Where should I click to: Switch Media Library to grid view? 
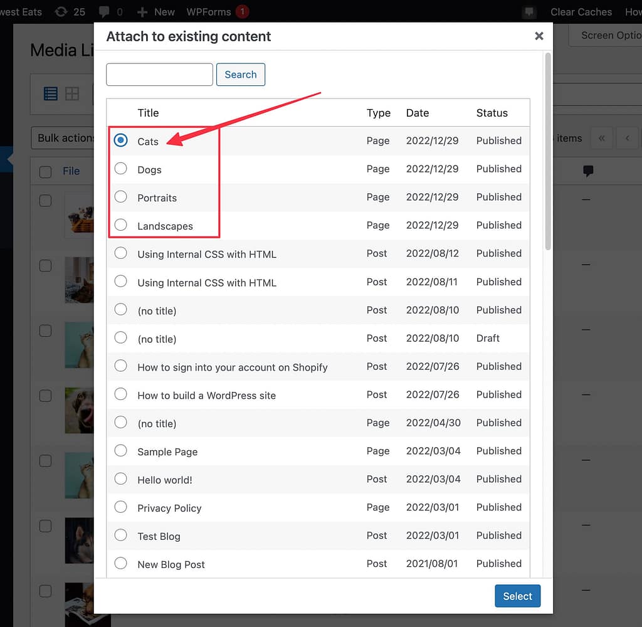coord(72,93)
